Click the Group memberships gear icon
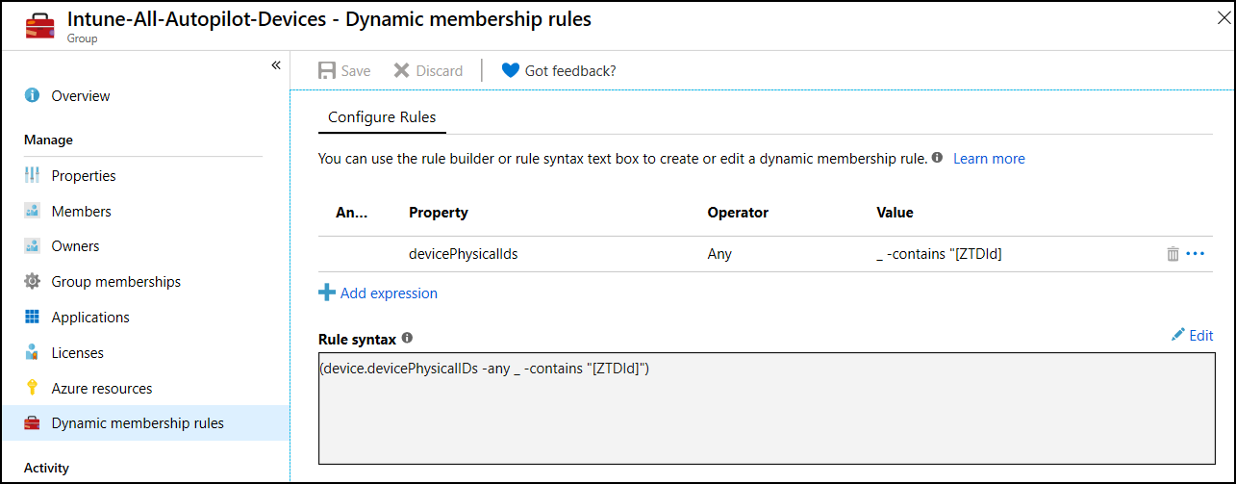 tap(32, 282)
